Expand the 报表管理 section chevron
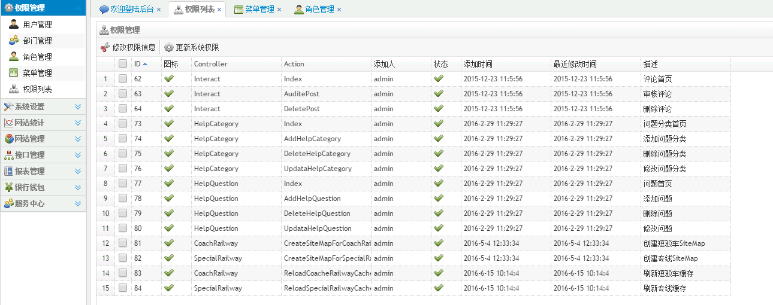 (x=78, y=171)
